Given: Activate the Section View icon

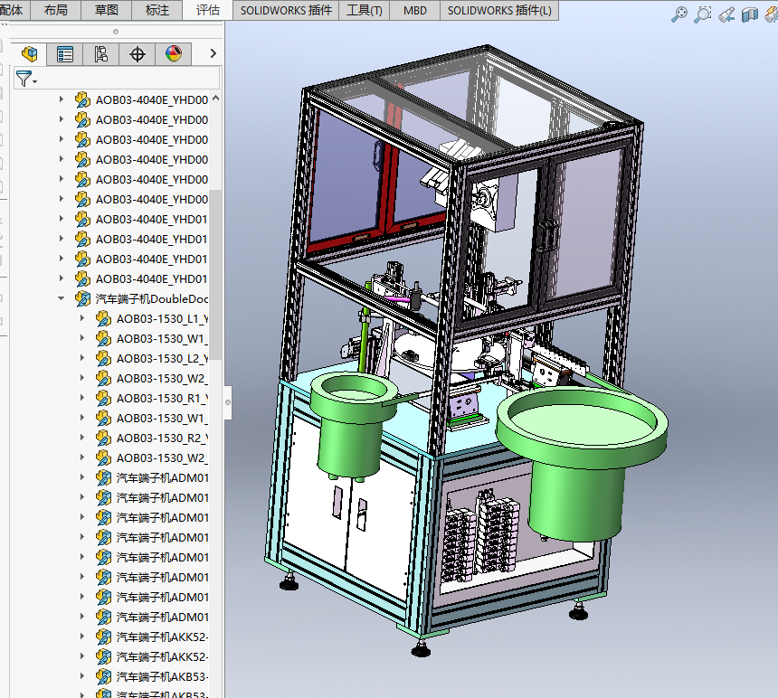Looking at the screenshot, I should coord(750,14).
